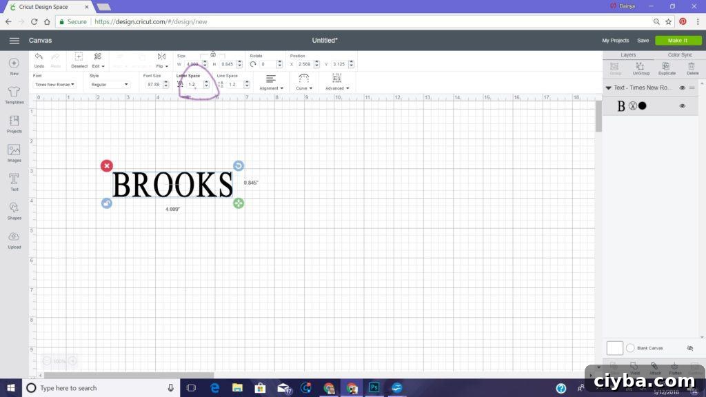Click the Width size input field
Screen dimensions: 706x397
coord(193,64)
